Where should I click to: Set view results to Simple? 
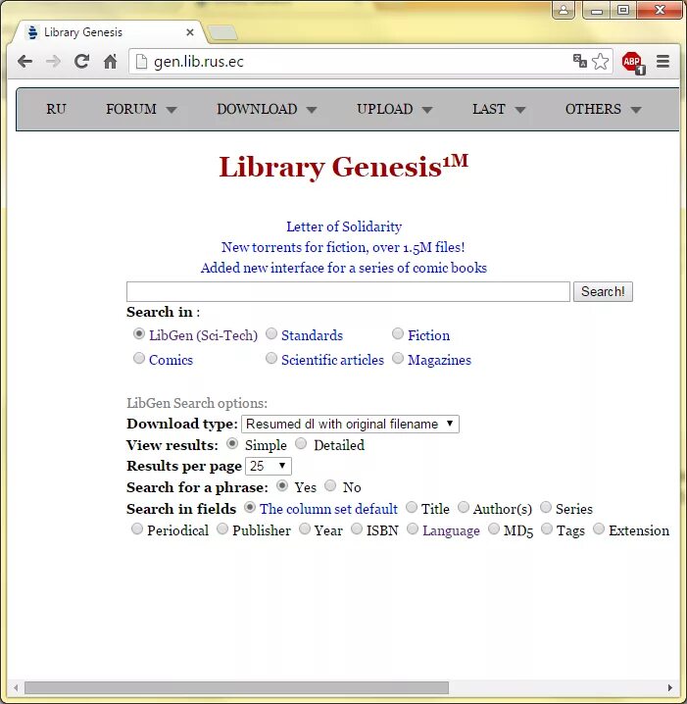[x=232, y=444]
